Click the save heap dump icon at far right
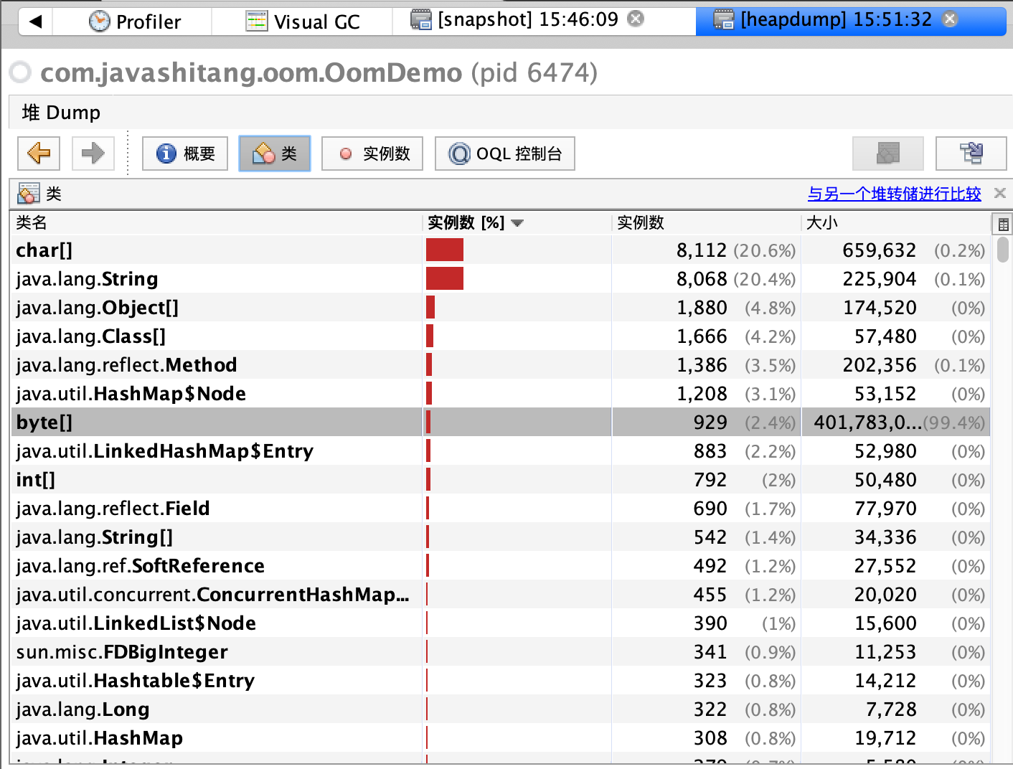 (x=971, y=154)
